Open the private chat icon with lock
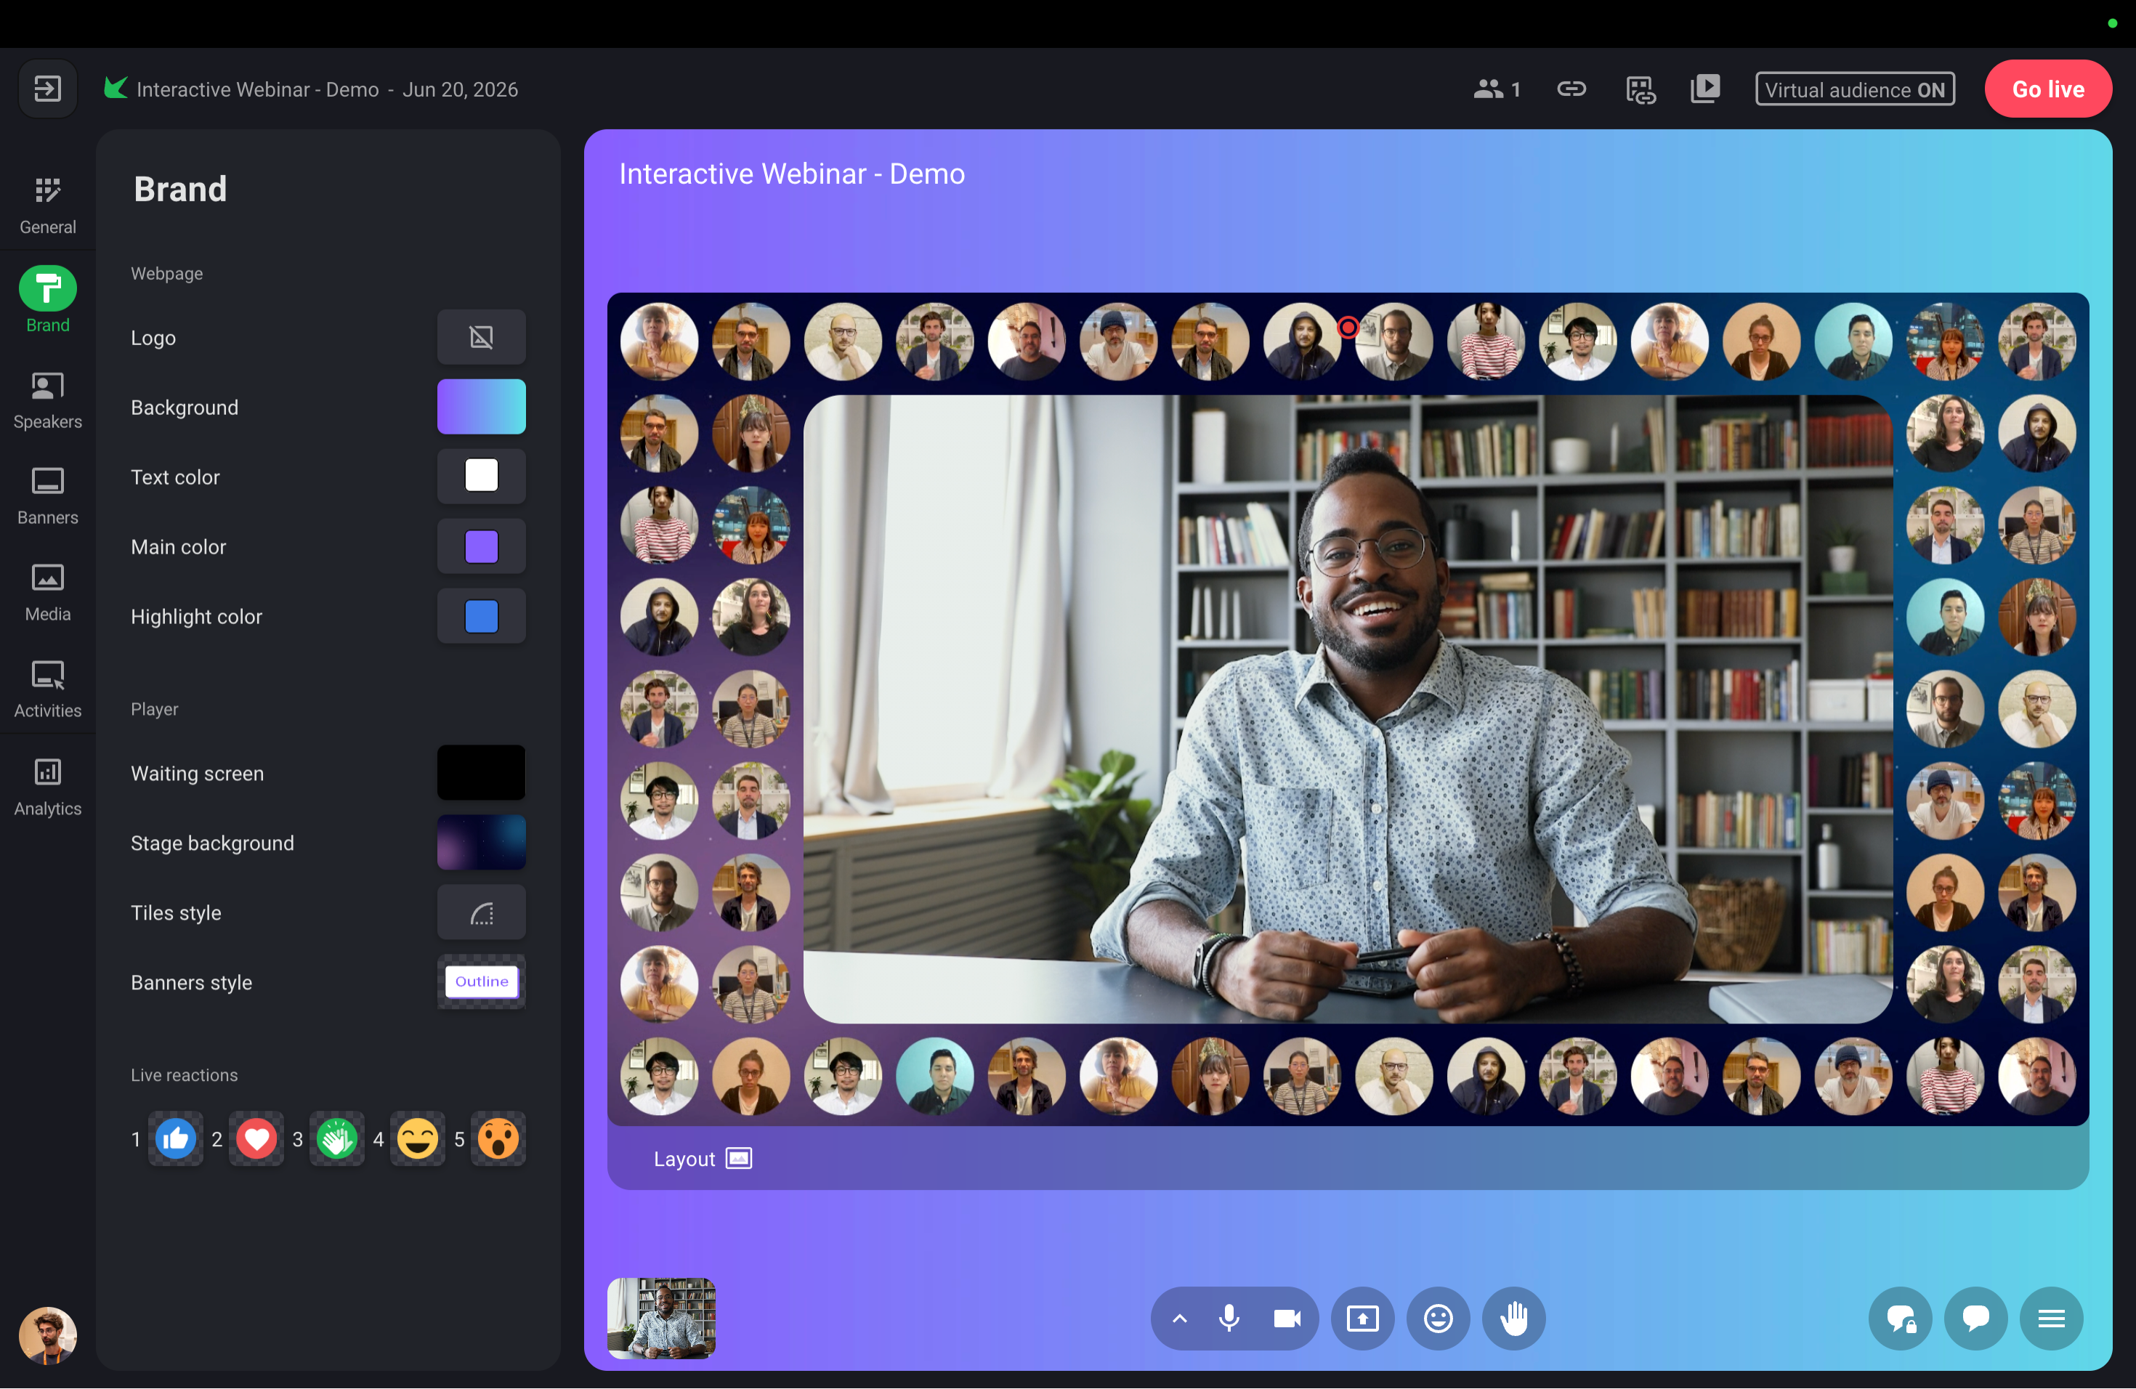This screenshot has width=2136, height=1389. [x=1900, y=1318]
